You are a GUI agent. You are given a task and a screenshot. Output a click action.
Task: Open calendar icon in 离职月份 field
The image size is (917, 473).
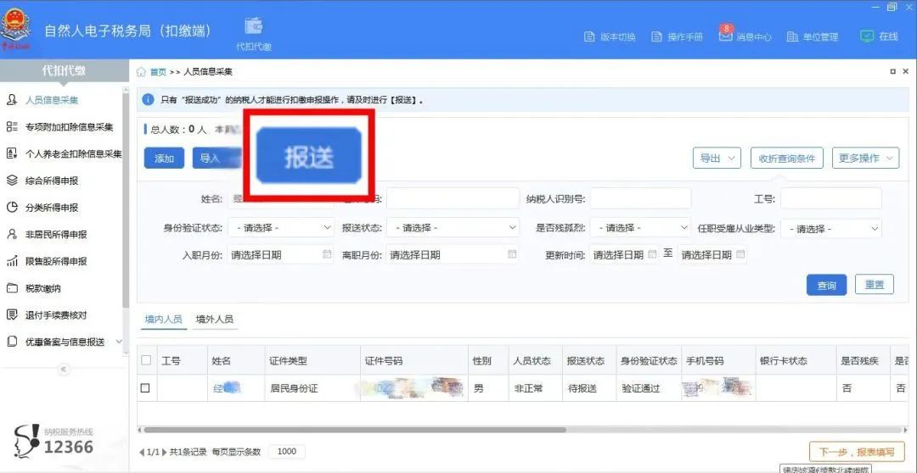click(512, 254)
